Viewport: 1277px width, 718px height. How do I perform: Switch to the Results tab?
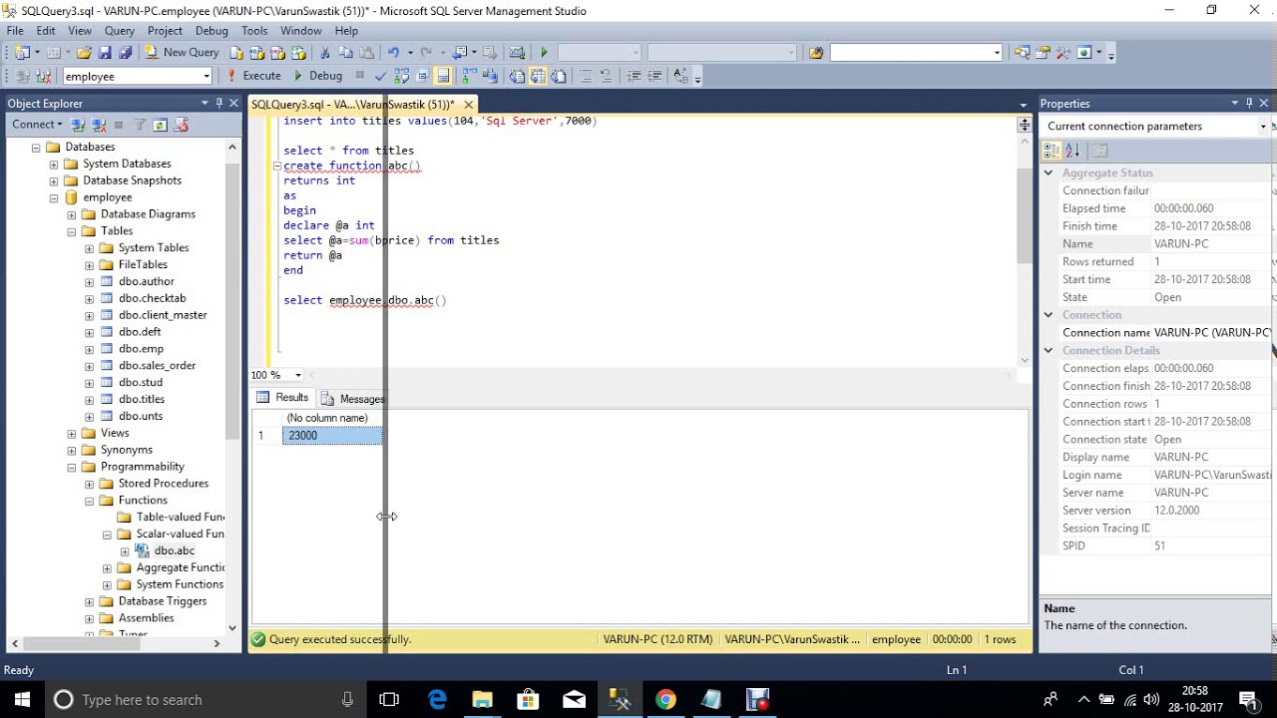pos(283,397)
